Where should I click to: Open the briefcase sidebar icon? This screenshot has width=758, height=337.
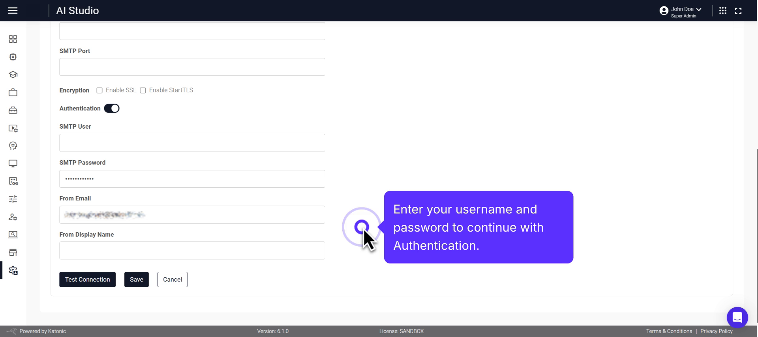tap(13, 92)
